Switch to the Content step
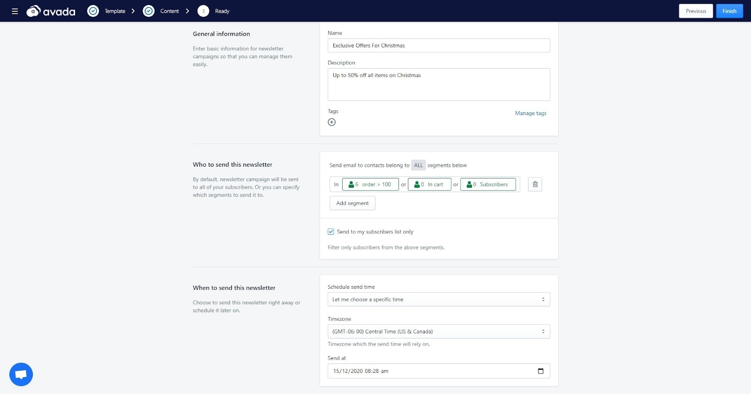 tap(169, 11)
